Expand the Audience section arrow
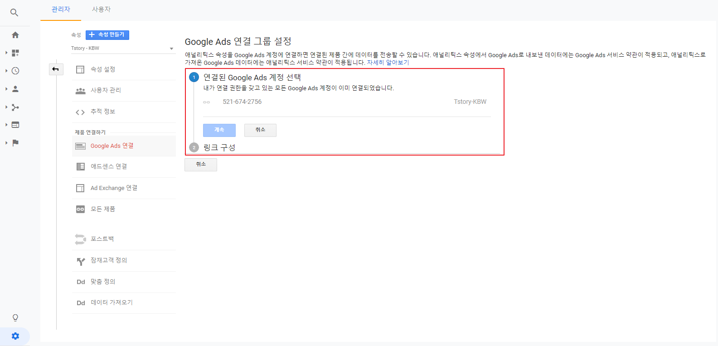 tap(6, 89)
